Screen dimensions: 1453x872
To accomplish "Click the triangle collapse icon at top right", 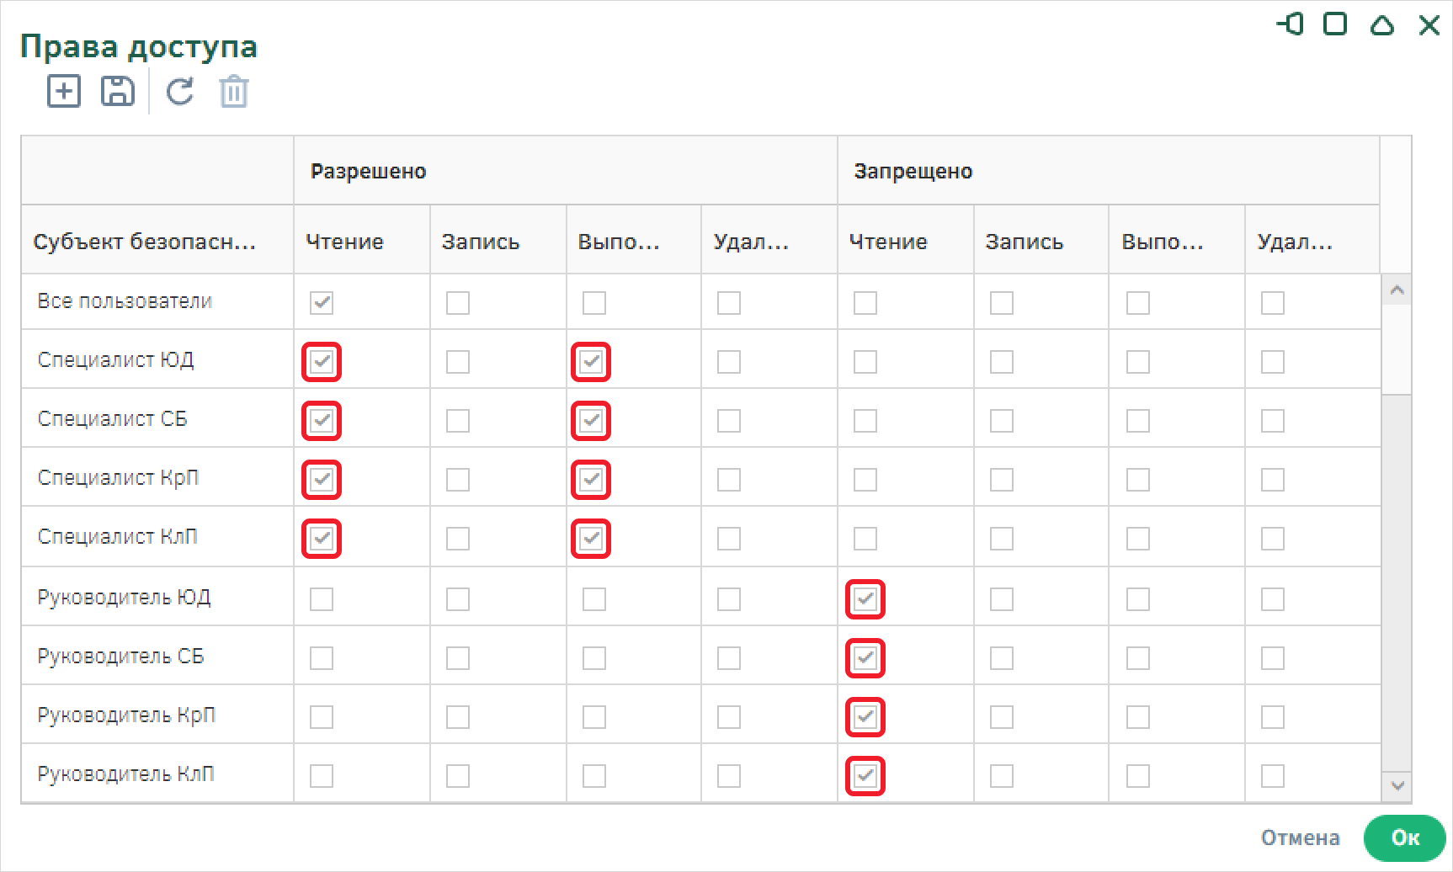I will (1381, 25).
